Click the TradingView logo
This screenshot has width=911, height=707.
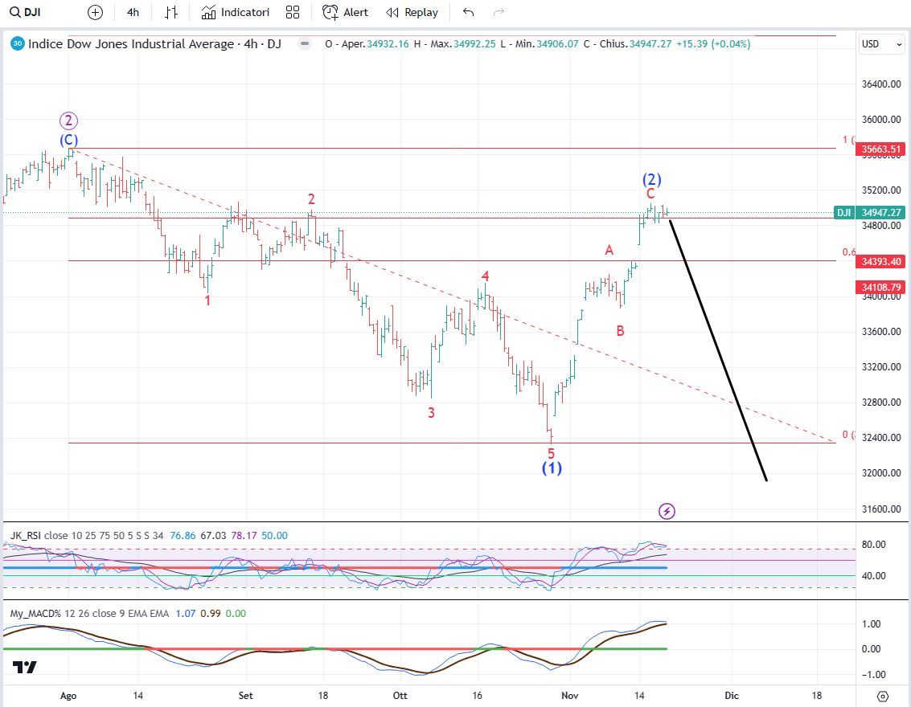(25, 668)
